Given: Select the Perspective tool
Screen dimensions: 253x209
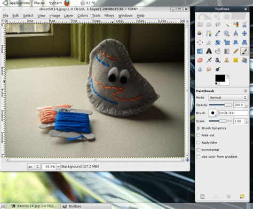Looking at the screenshot, I should (x=244, y=42).
